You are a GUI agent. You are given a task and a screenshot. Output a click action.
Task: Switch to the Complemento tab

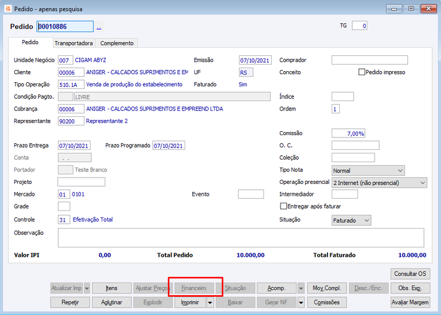coord(117,43)
